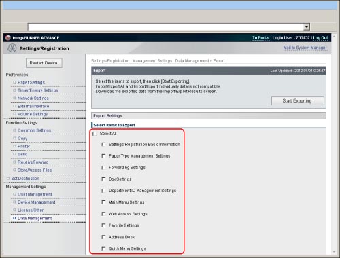Screen dimensions: 340x258
Task: Click the browser address input field
Action: (x=166, y=27)
